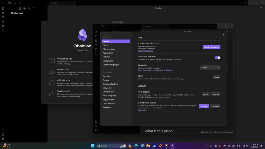Activate the commercial license
The image size is (265, 149).
(x=204, y=106)
